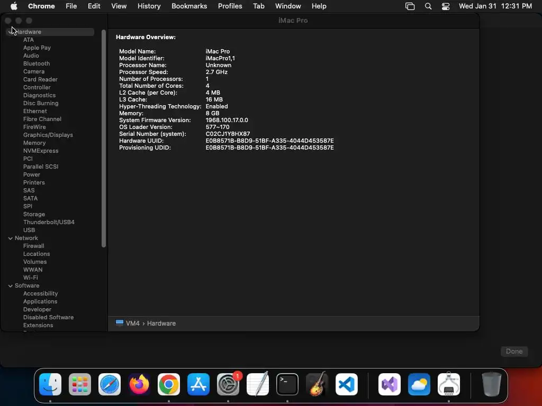The image size is (542, 406).
Task: Click Hardware in the path bar
Action: pos(161,323)
